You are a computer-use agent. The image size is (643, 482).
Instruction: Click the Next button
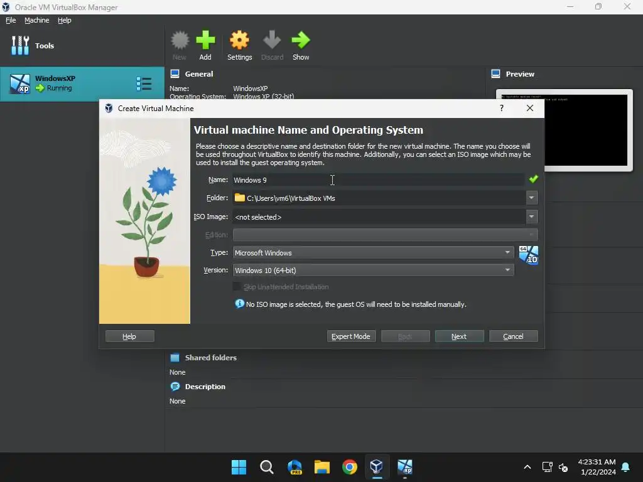459,336
